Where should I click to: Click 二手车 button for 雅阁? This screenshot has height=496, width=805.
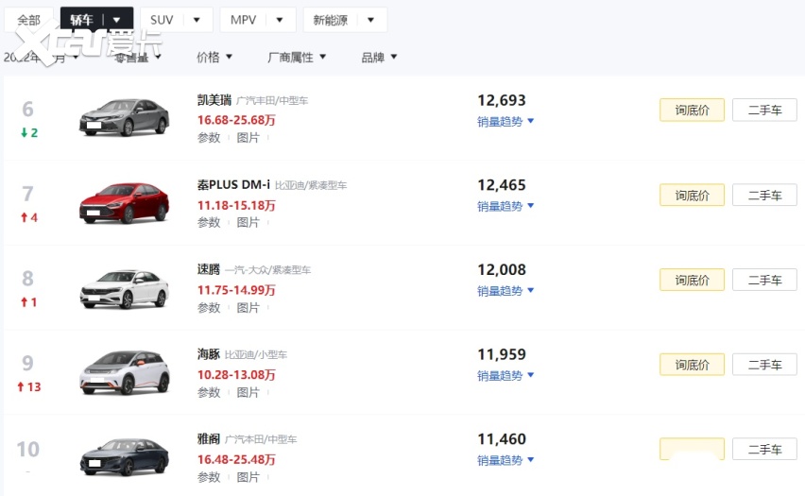(764, 450)
